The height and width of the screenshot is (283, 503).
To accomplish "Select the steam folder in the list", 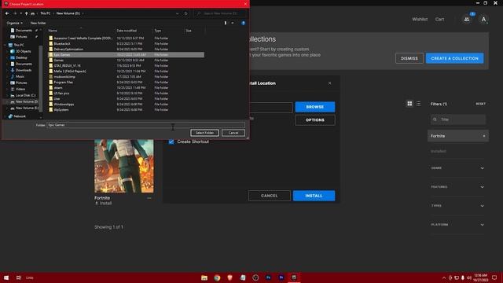I will pyautogui.click(x=57, y=87).
